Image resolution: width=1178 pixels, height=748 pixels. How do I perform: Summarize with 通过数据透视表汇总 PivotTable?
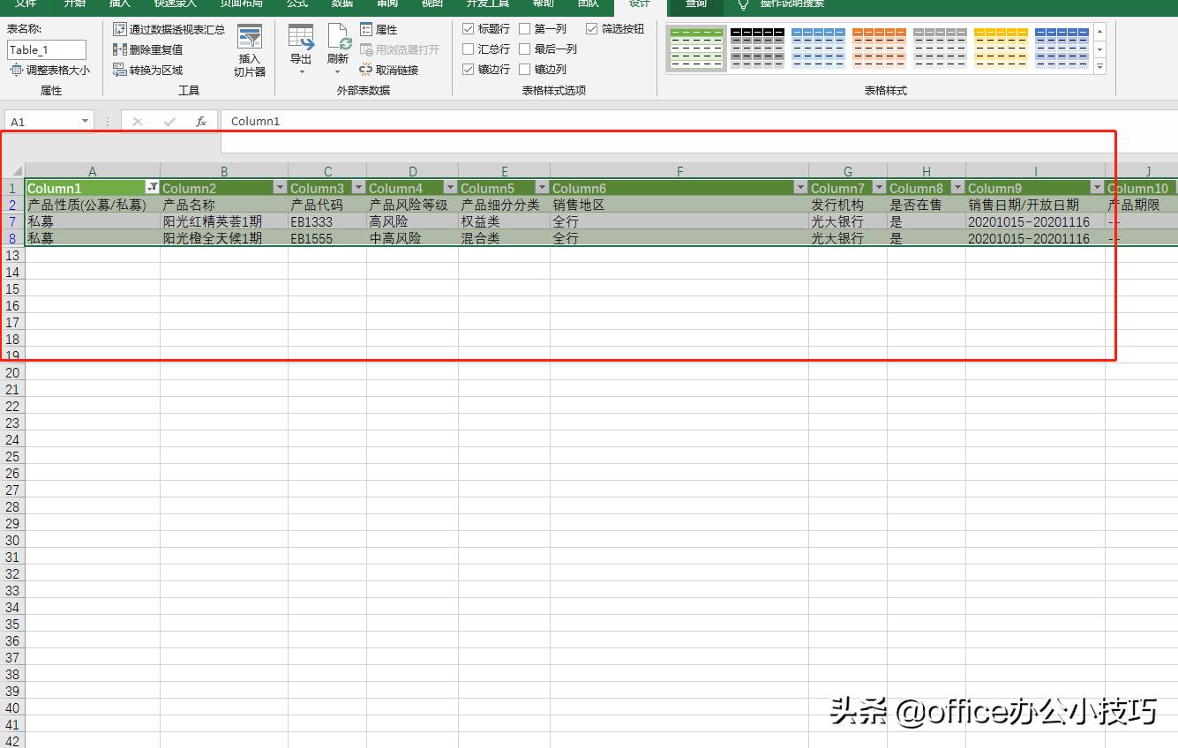tap(169, 29)
